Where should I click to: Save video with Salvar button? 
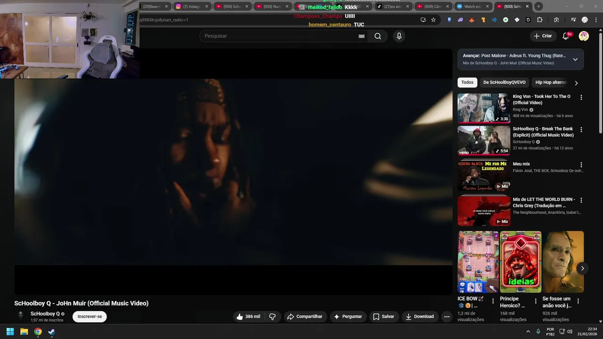pyautogui.click(x=383, y=316)
